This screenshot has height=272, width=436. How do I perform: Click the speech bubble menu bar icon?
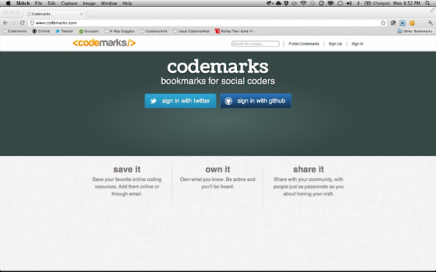[340, 3]
